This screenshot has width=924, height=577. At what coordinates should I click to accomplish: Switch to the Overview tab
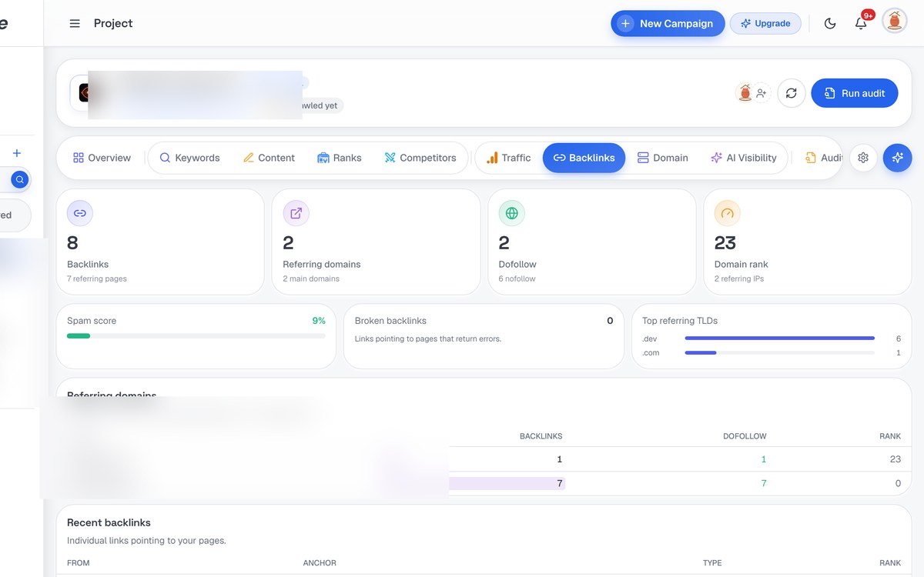[102, 158]
